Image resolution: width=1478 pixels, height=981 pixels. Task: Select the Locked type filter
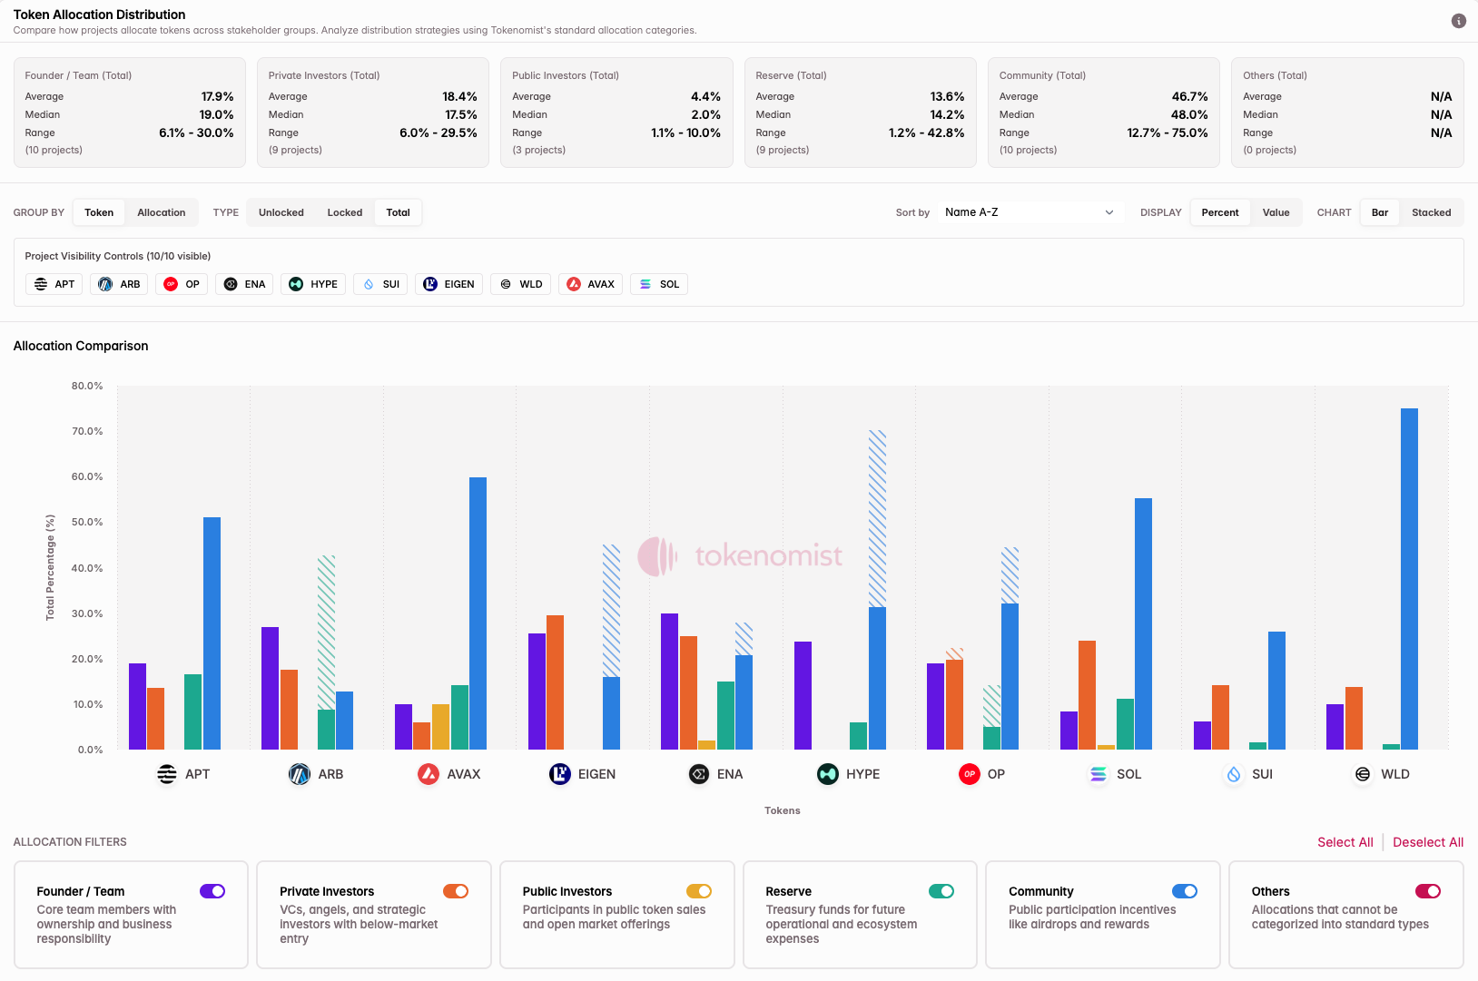coord(345,212)
